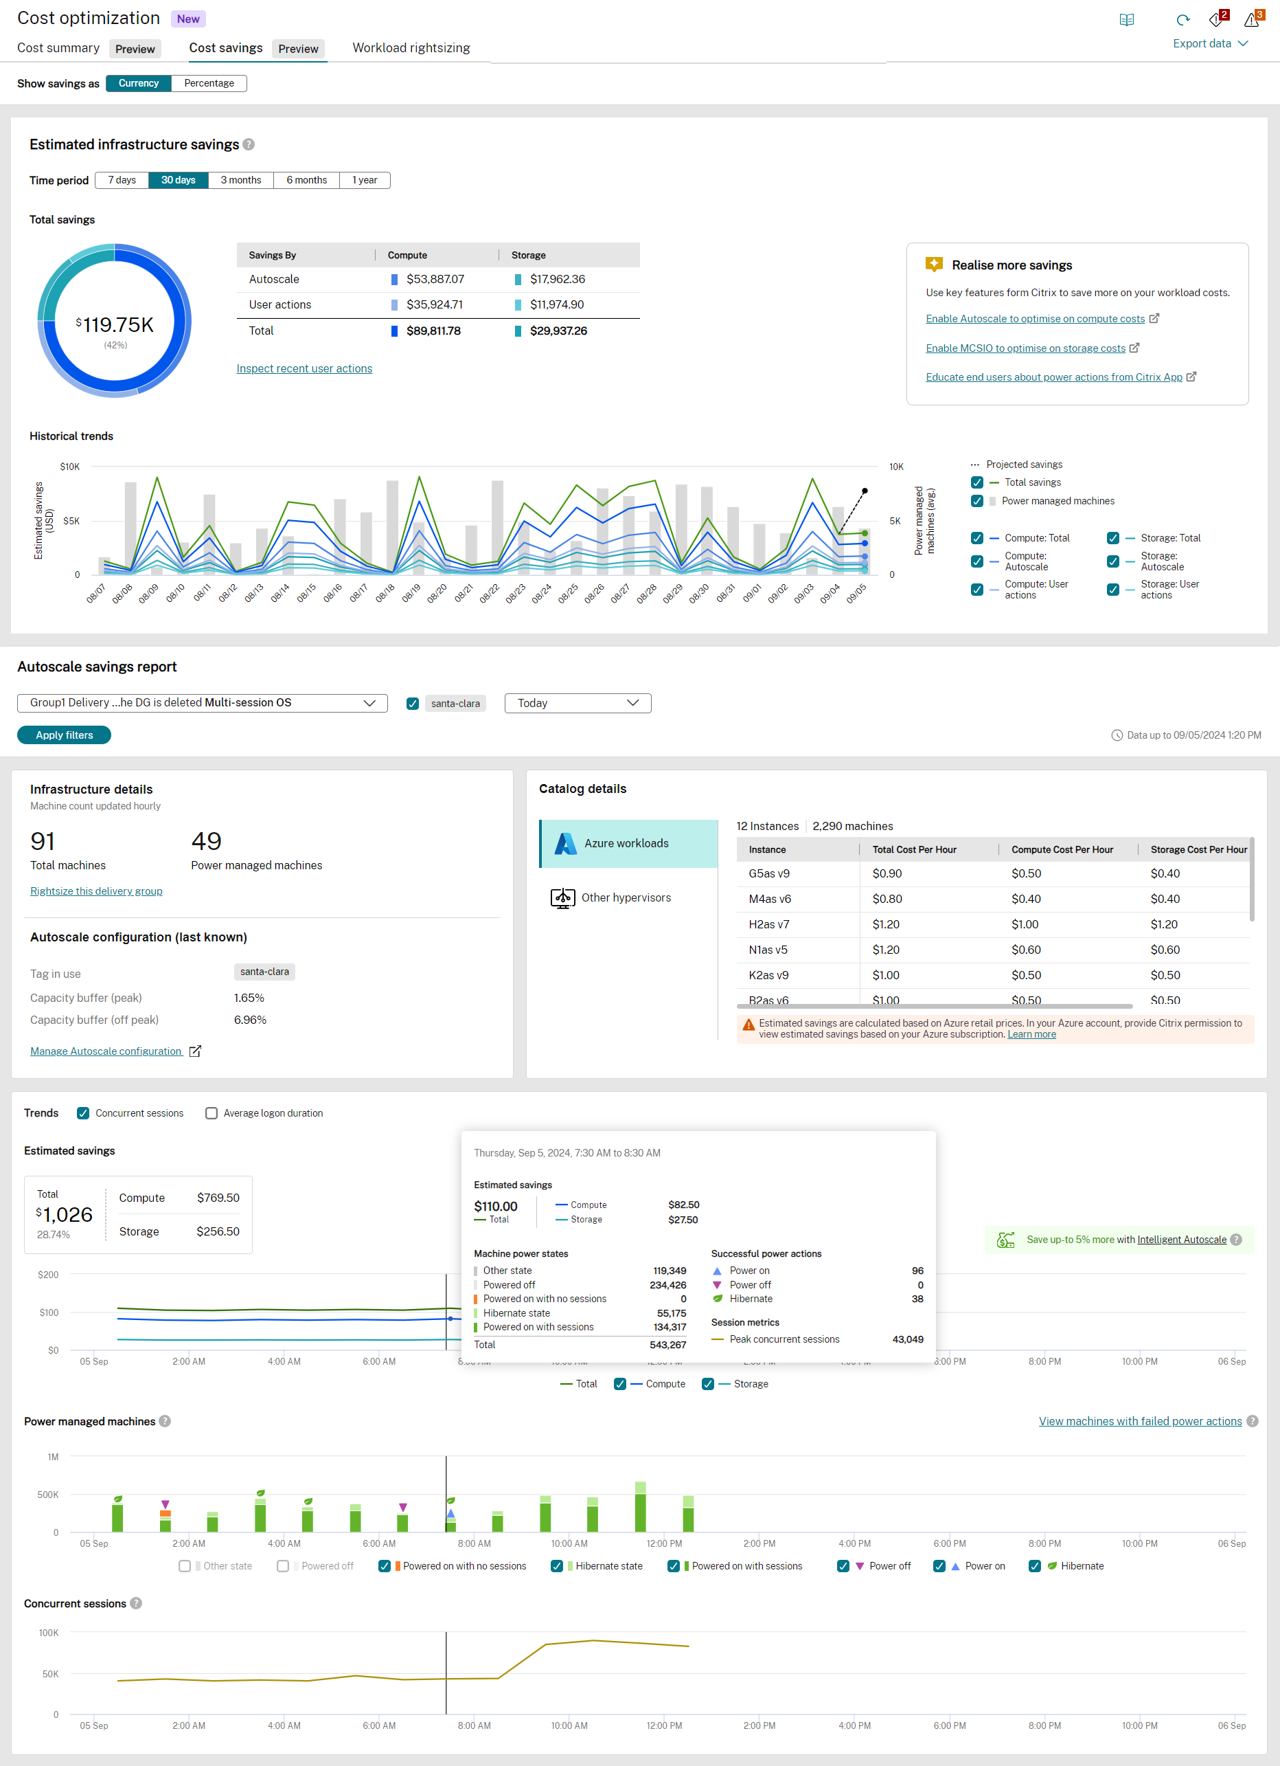Open the error notifications icon showing 2

point(1216,22)
